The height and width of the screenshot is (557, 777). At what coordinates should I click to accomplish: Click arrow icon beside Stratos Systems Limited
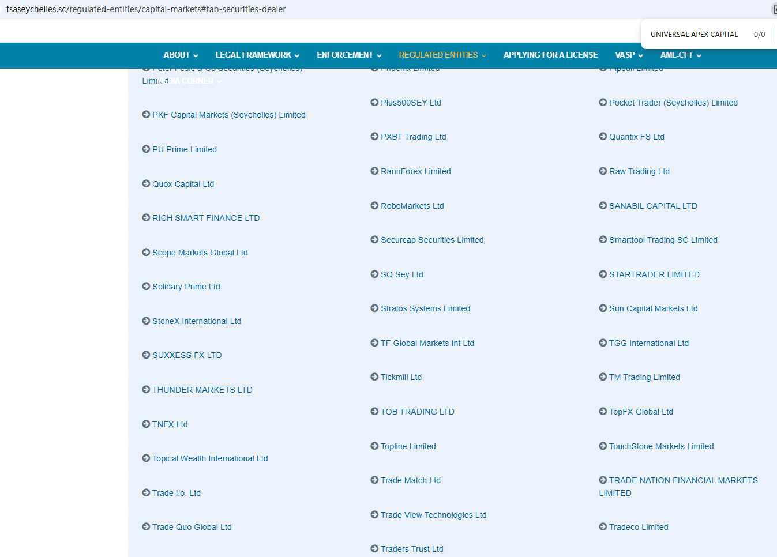(x=374, y=308)
